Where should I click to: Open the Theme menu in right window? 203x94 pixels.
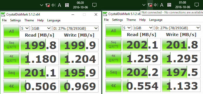pyautogui.click(x=131, y=20)
